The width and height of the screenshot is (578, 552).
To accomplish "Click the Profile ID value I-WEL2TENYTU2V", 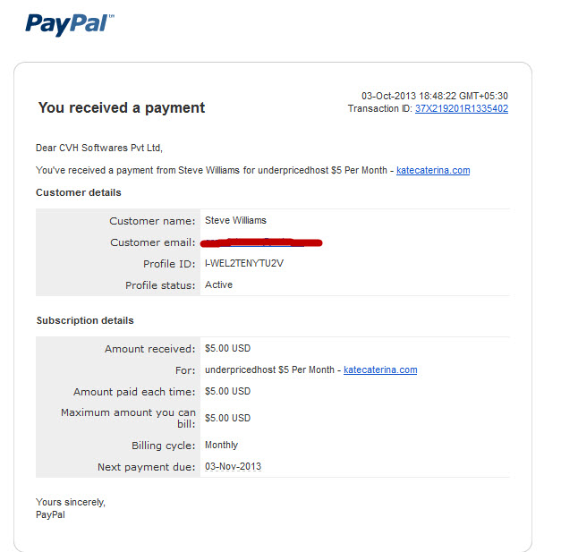I will pyautogui.click(x=244, y=263).
